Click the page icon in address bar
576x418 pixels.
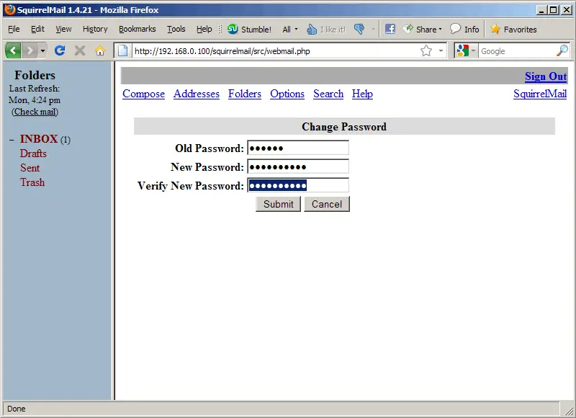pos(122,50)
